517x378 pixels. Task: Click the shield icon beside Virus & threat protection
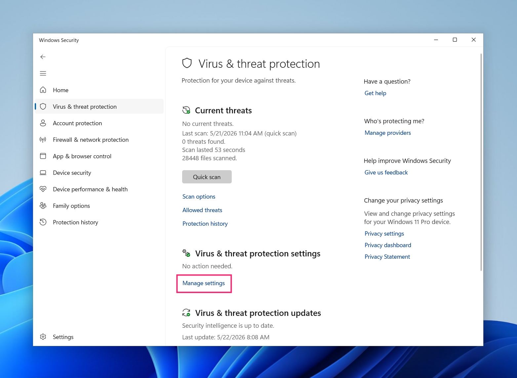click(x=43, y=106)
